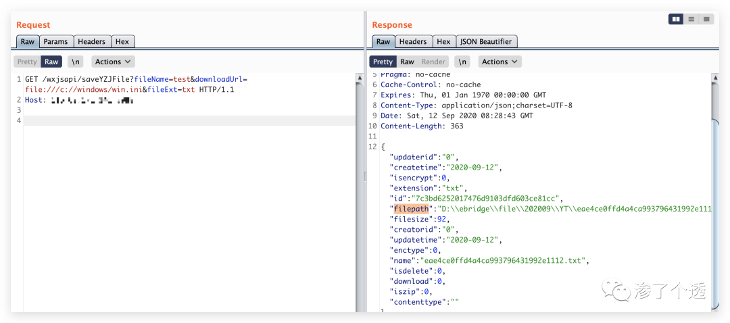Click the Content-Length: 363 line
This screenshot has height=323, width=730.
click(x=422, y=126)
